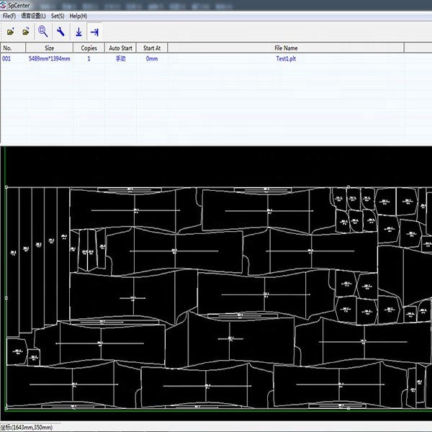Click the 手动 Auto Start cell value

(120, 58)
